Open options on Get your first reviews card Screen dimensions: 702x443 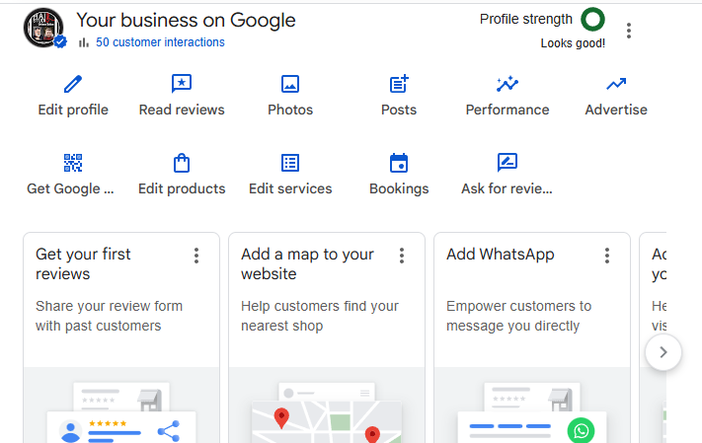point(196,256)
